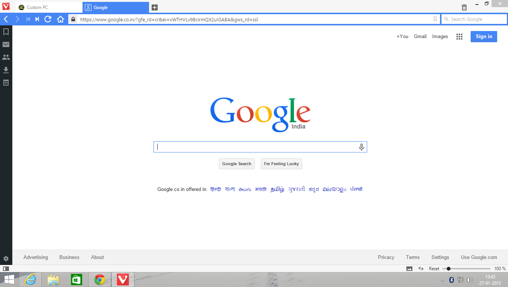The image size is (508, 287).
Task: Switch Google to Gujarati language
Action: [297, 189]
